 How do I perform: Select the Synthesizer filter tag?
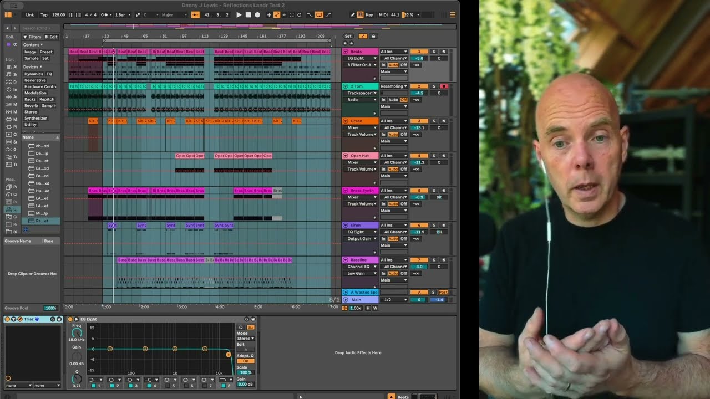point(35,118)
